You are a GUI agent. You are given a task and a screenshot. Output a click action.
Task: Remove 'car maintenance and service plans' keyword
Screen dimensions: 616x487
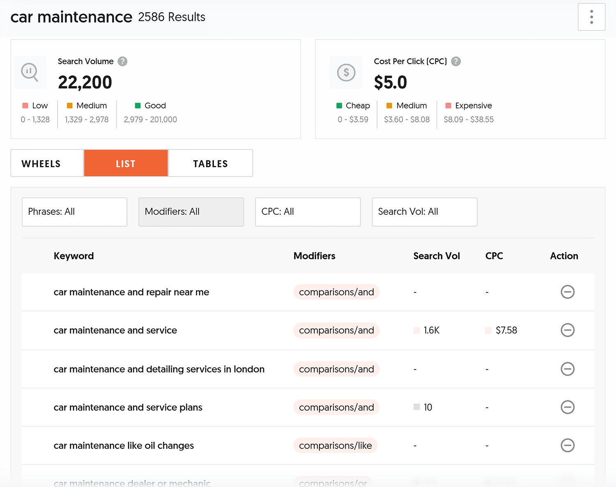(x=568, y=407)
